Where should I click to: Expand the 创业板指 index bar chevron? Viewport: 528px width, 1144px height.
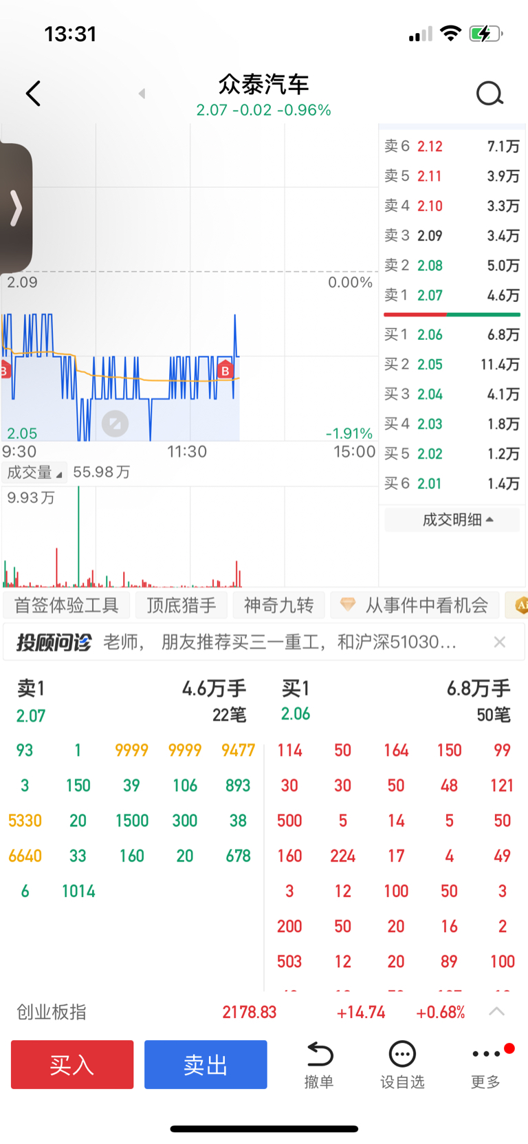[x=496, y=1012]
